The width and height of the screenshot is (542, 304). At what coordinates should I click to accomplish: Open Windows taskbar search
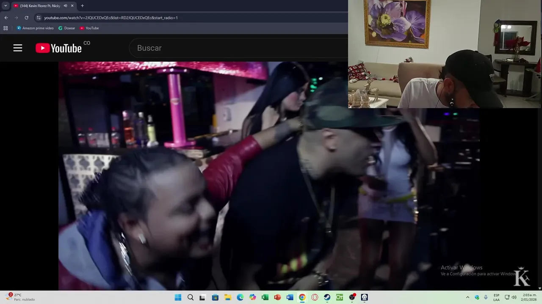[x=191, y=297]
